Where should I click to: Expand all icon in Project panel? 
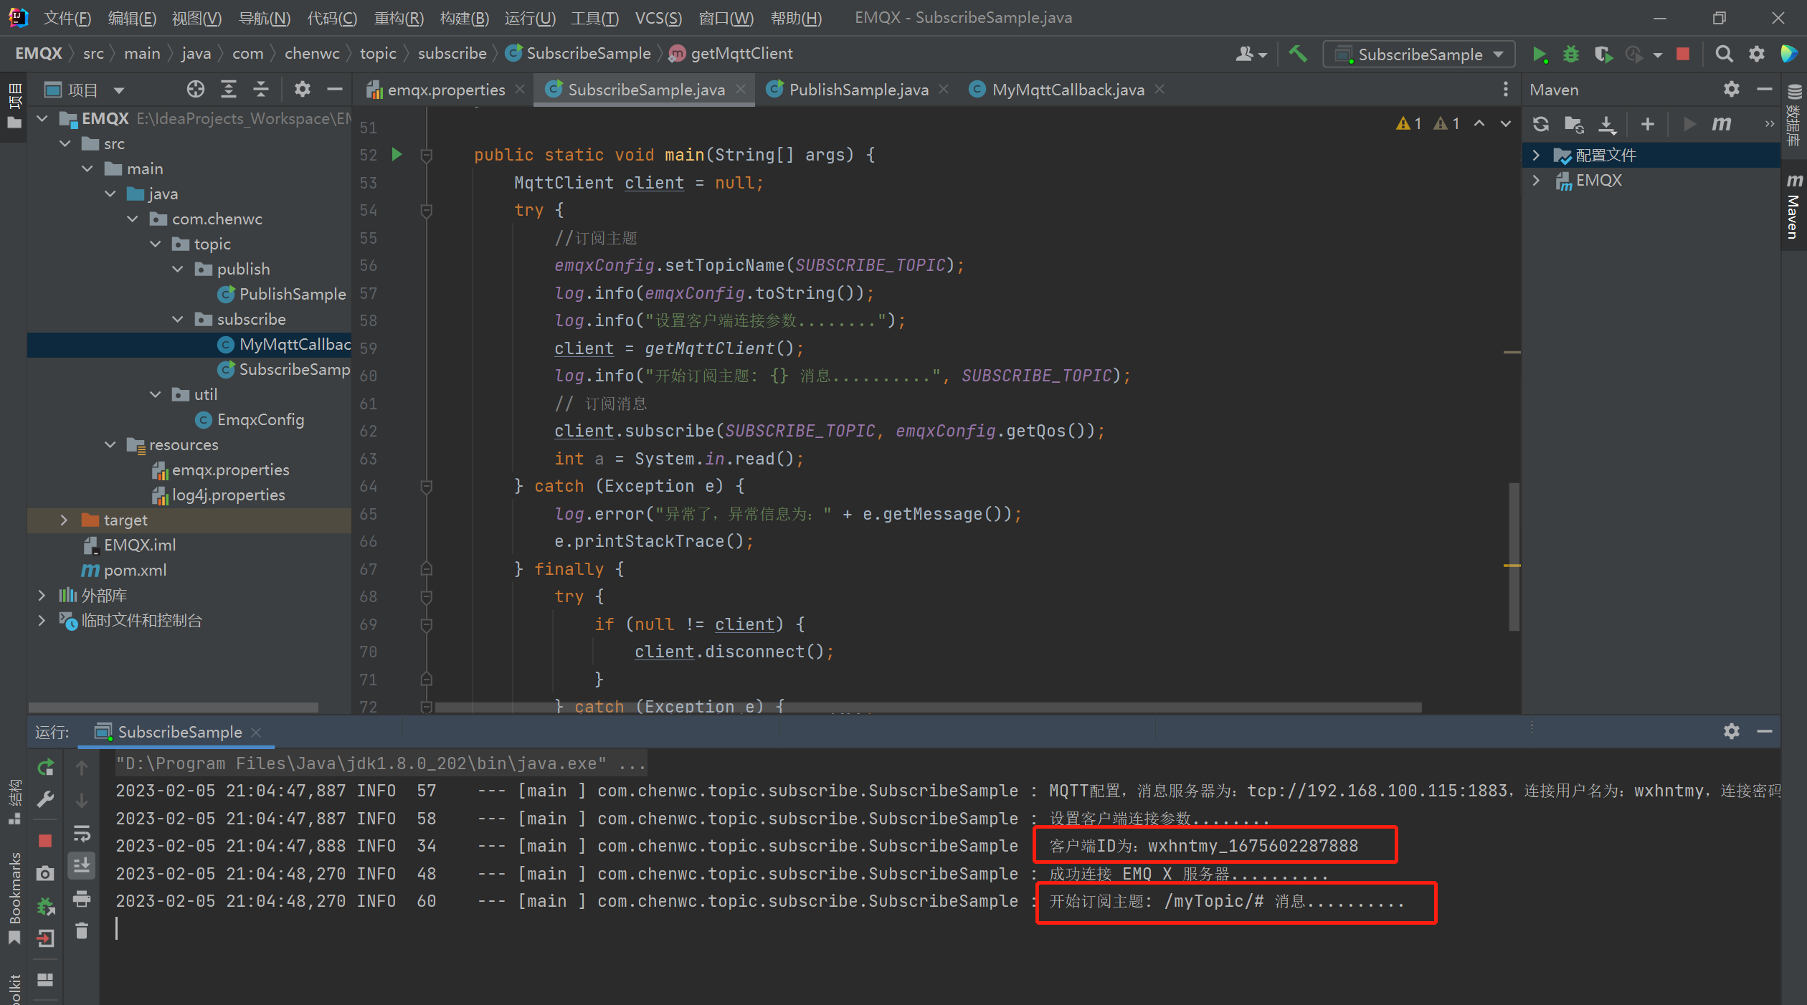click(228, 90)
